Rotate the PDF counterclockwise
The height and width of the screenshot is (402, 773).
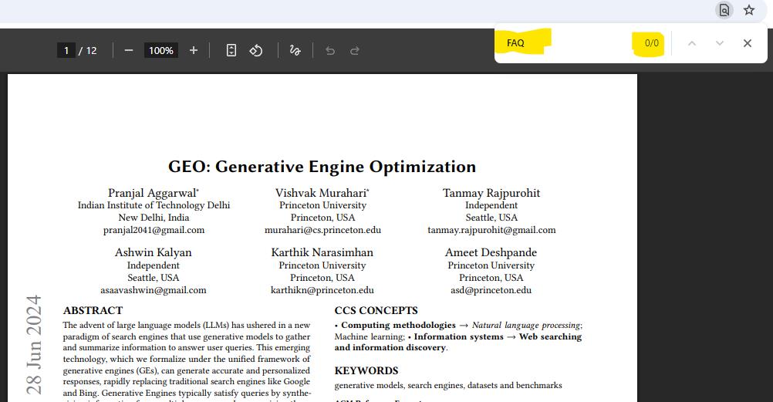[x=256, y=50]
